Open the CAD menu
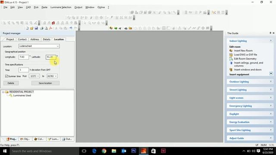The width and height of the screenshot is (276, 155). coord(28,7)
